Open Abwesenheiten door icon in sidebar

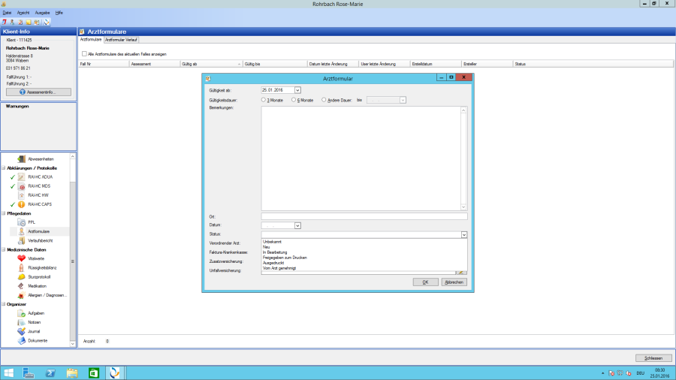[x=21, y=159]
